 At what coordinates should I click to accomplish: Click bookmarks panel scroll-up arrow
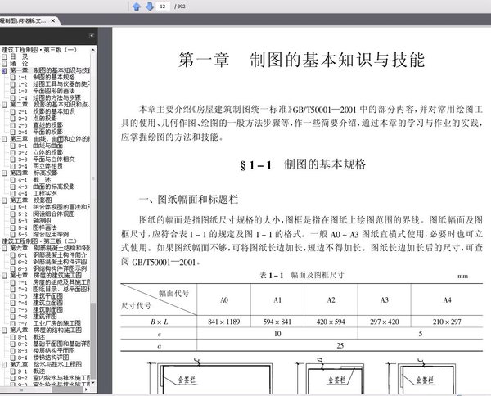click(93, 50)
